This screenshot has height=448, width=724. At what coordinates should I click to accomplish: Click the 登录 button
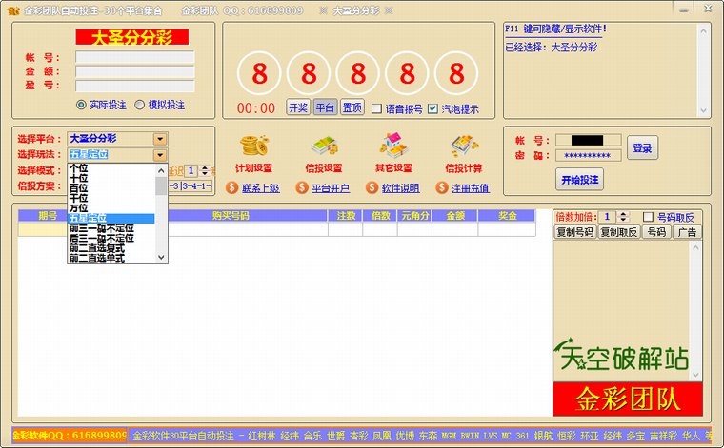pyautogui.click(x=643, y=148)
